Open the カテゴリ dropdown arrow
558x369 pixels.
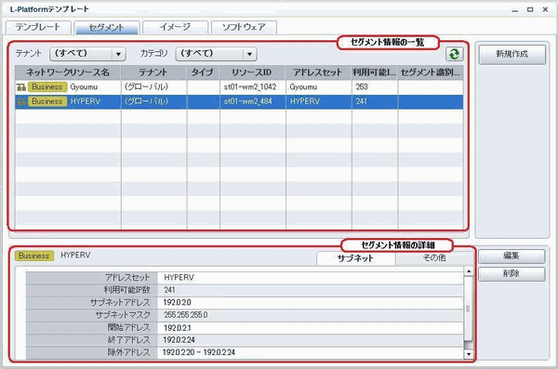(x=249, y=54)
